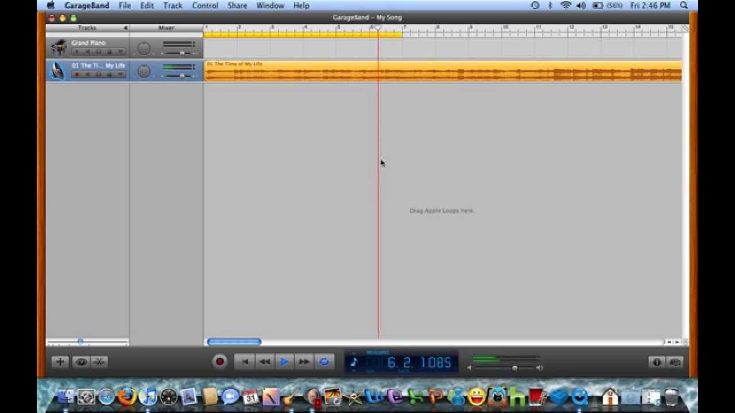Viewport: 735px width, 413px height.
Task: Adjust the timeline zoom slider
Action: coord(80,342)
